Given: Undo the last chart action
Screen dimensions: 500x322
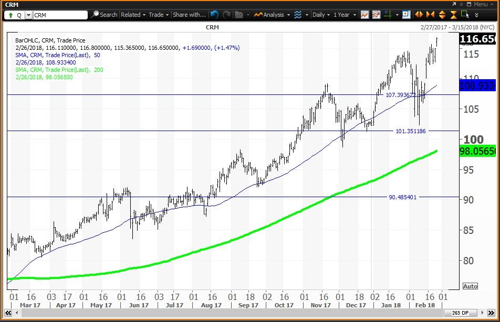Looking at the screenshot, I should coord(214,15).
